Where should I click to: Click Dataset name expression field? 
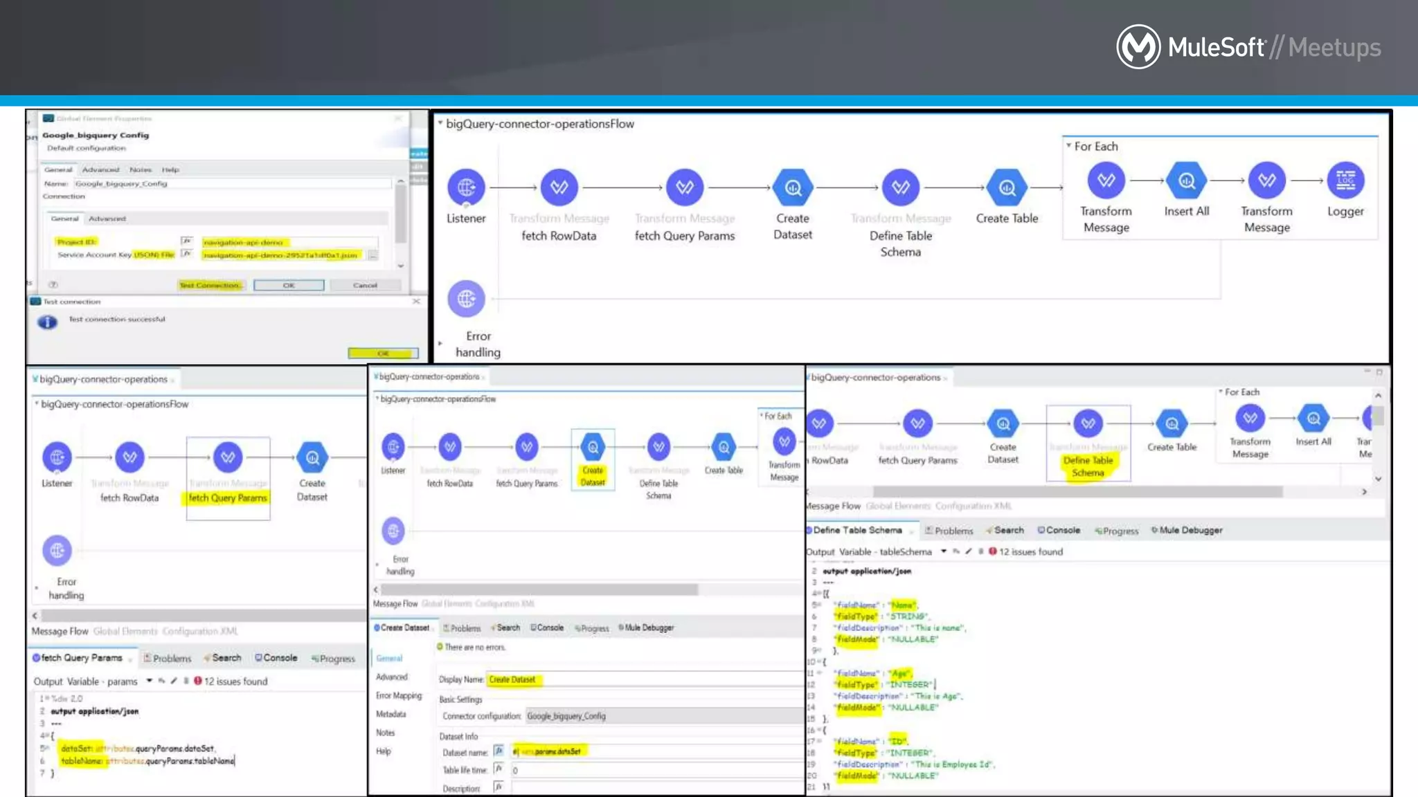(656, 751)
